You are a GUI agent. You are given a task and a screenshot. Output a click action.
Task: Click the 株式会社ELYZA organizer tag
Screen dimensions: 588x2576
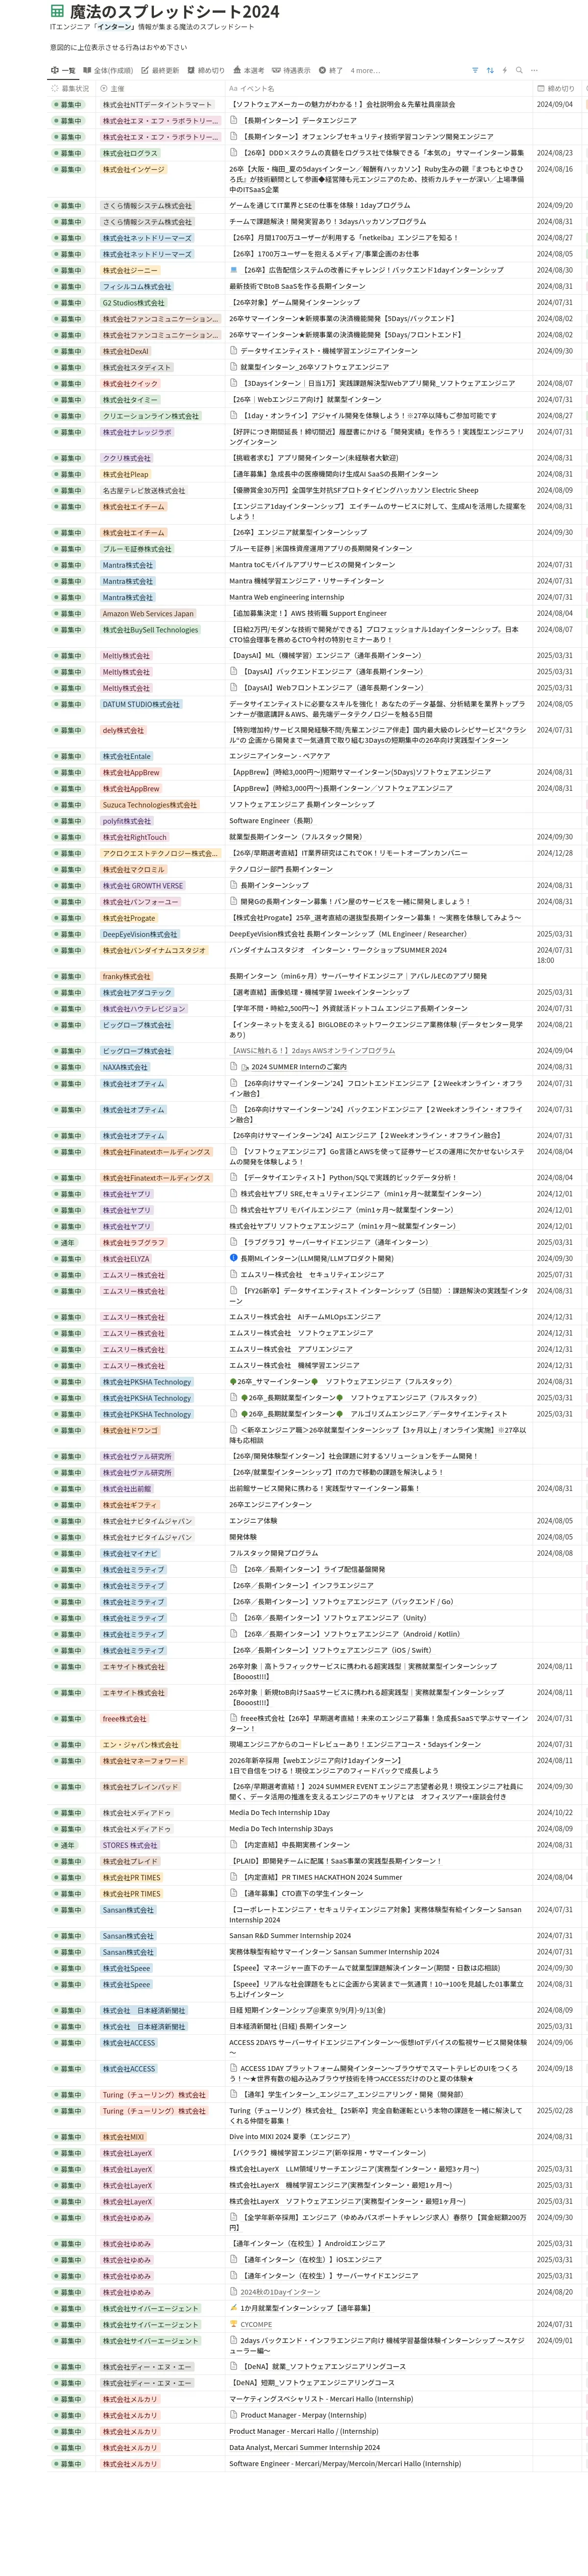[126, 1259]
